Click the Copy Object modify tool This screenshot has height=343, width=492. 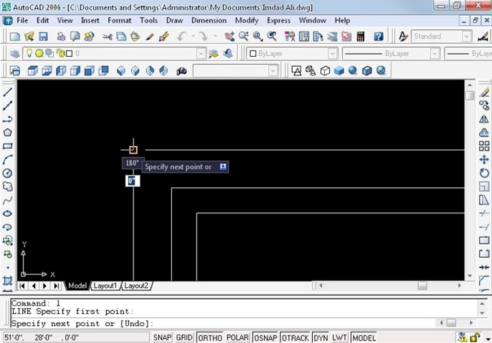[484, 106]
